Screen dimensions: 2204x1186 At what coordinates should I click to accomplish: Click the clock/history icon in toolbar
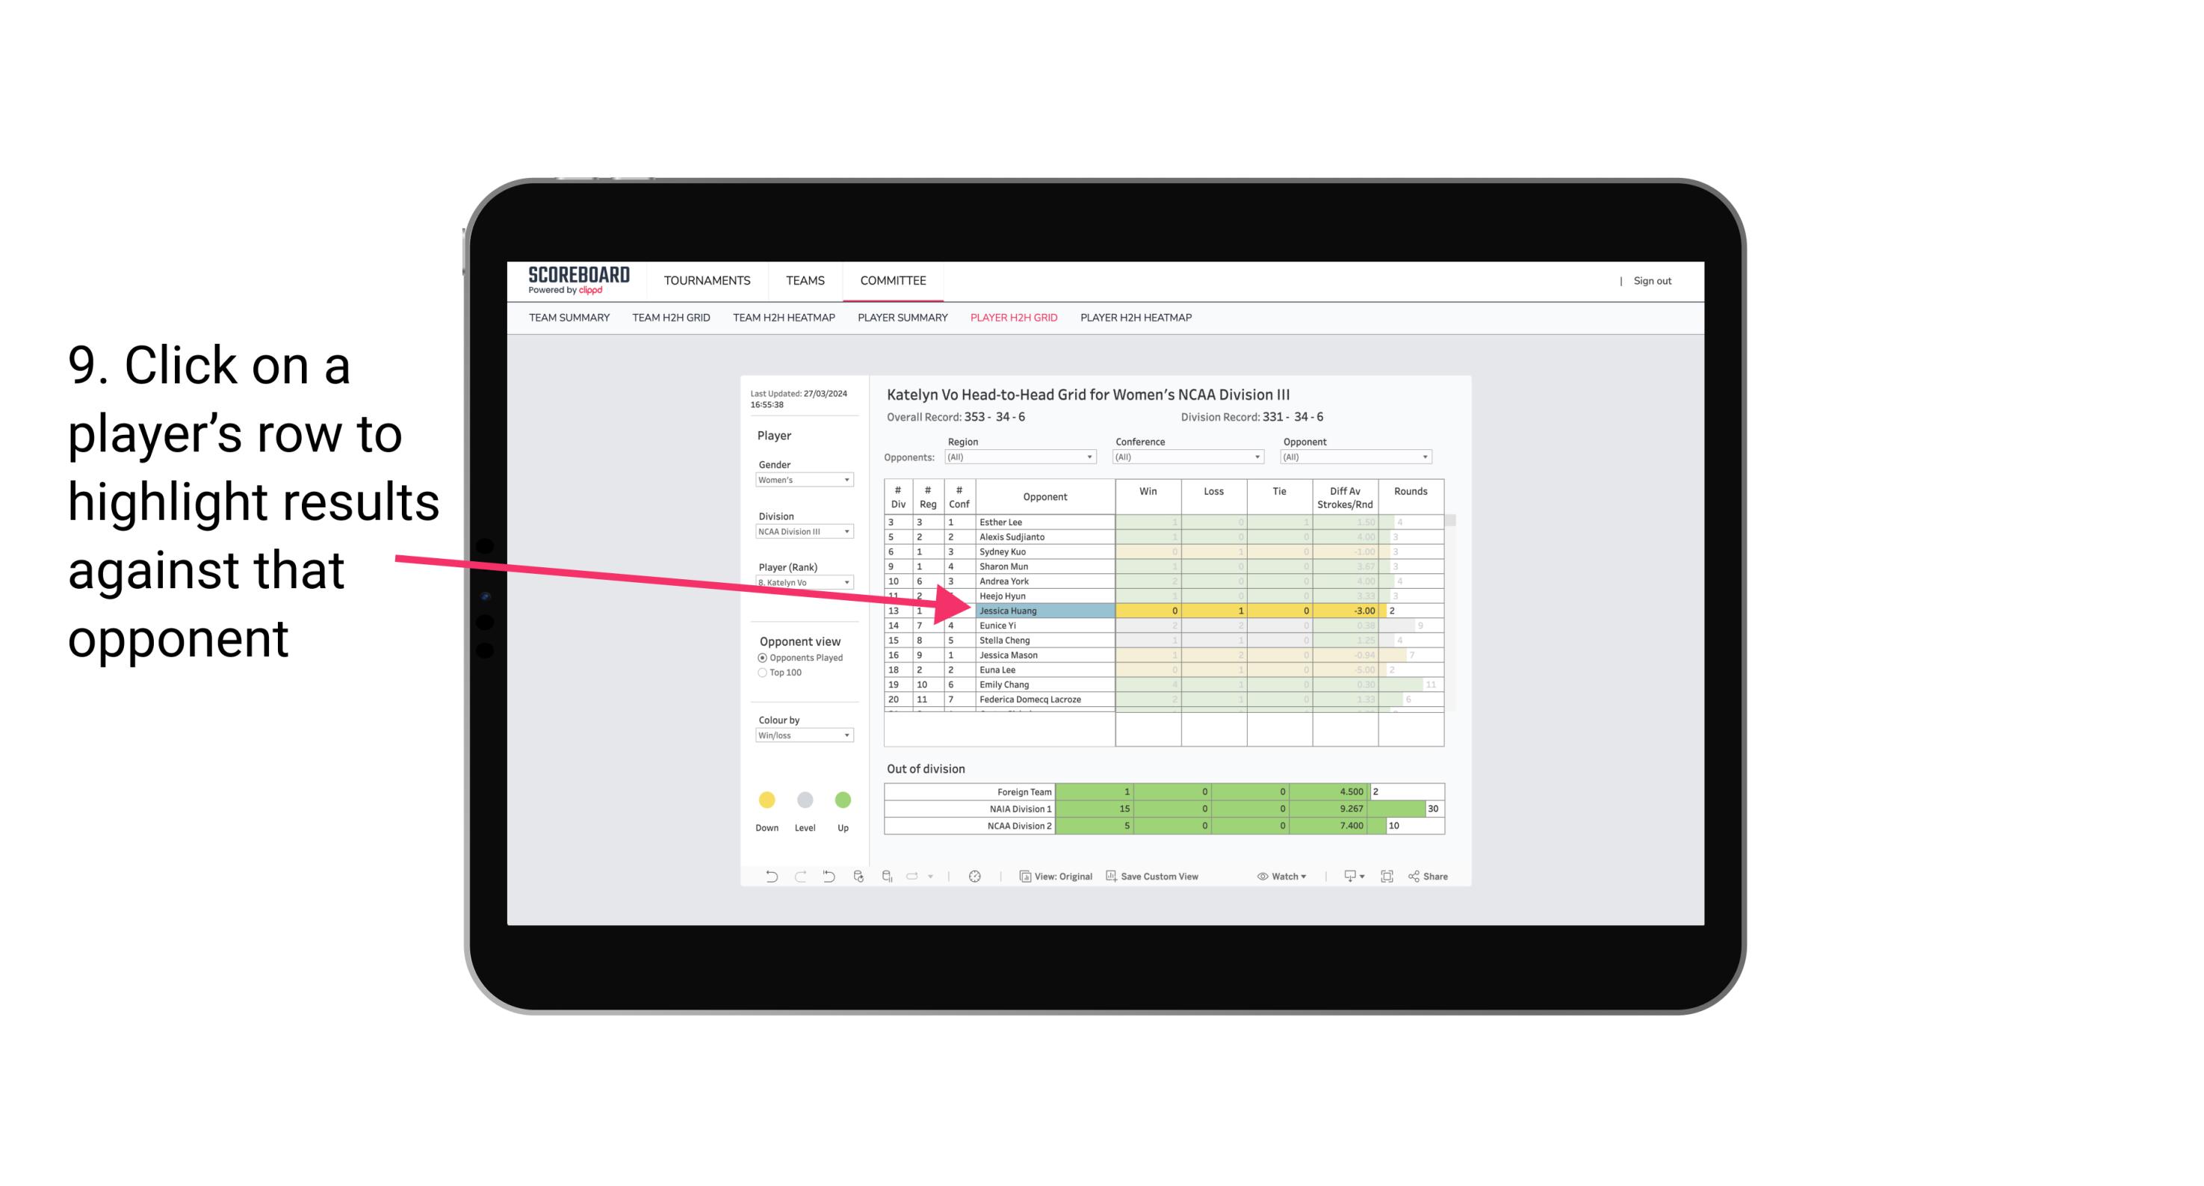975,877
